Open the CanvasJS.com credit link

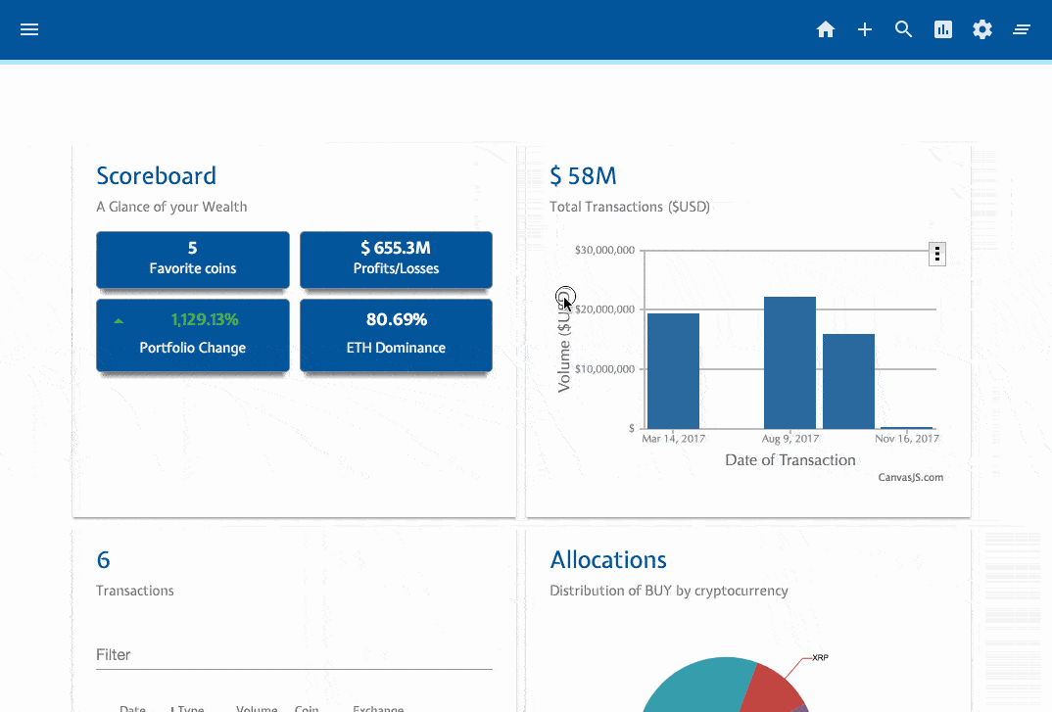pos(910,477)
